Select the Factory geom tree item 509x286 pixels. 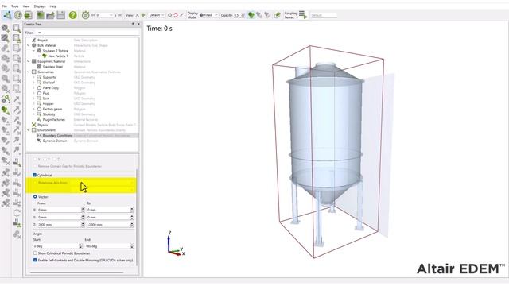(x=52, y=109)
